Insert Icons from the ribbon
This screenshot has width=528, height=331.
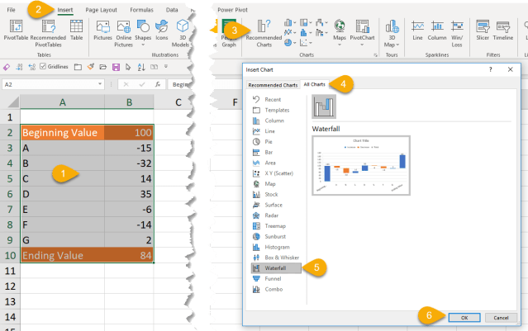(x=162, y=30)
